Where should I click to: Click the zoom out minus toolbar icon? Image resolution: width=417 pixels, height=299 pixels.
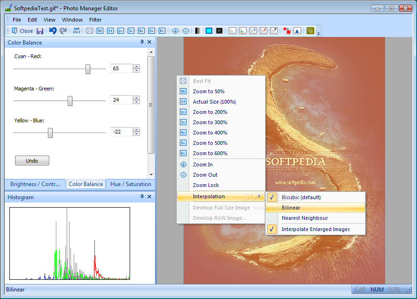[x=185, y=31]
